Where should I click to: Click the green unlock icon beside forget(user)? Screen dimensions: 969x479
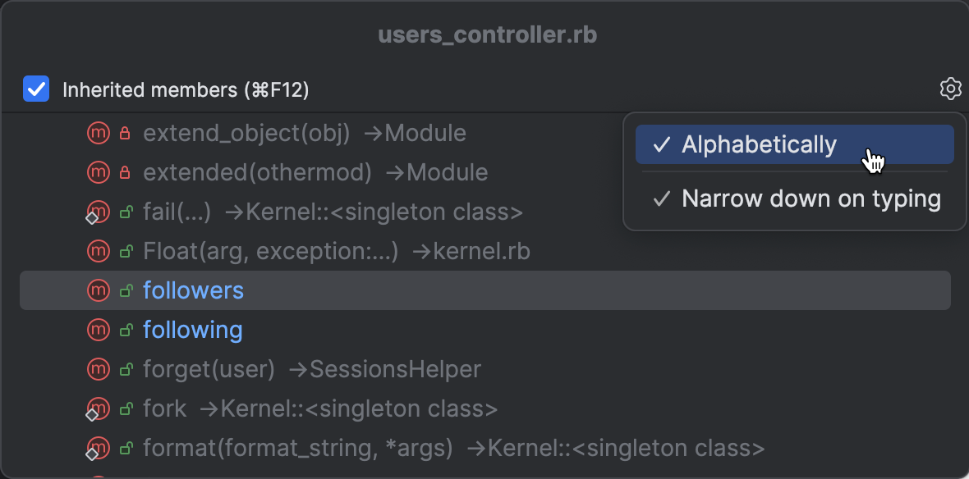point(125,369)
